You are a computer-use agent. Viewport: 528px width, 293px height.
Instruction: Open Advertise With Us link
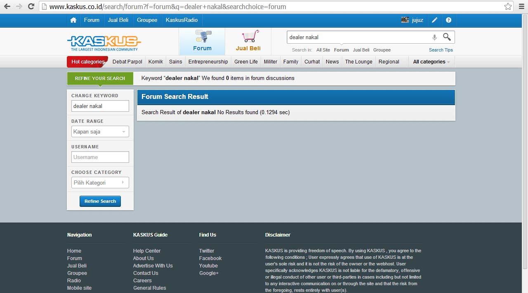[153, 265]
